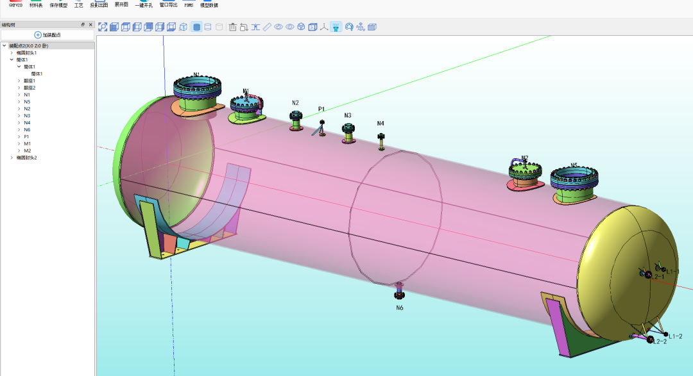Select the leaf 筒体1 item in the tree
Viewport: 693px width, 376px height.
tap(37, 74)
